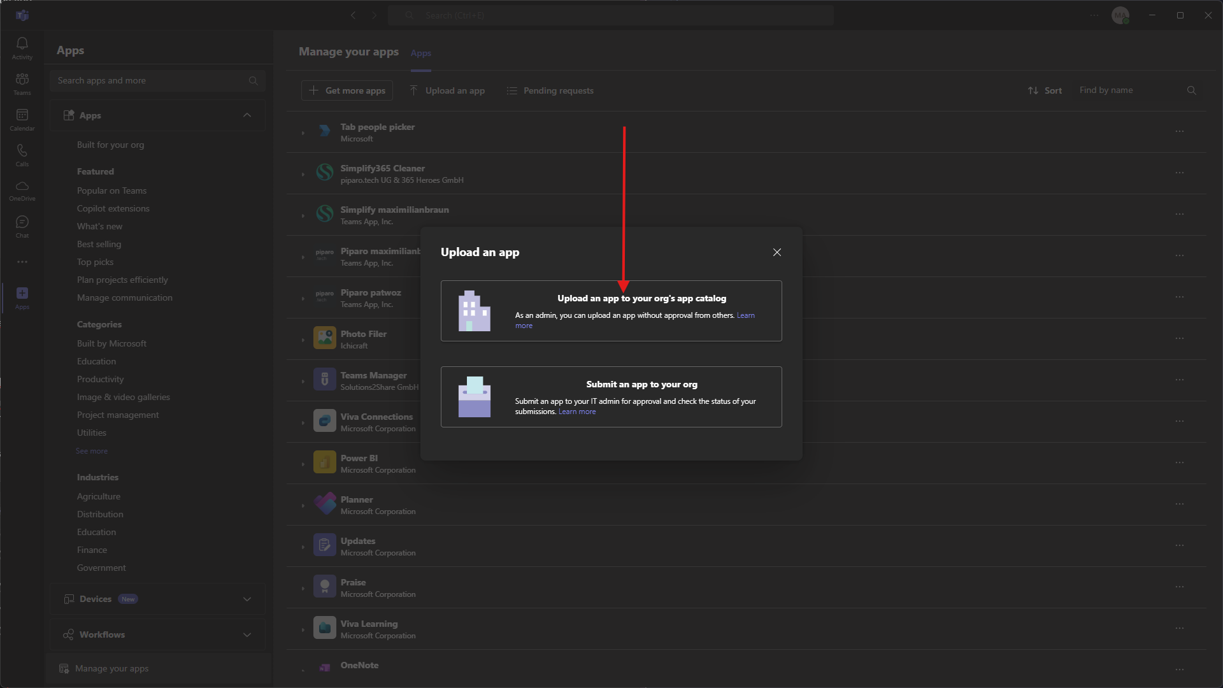This screenshot has width=1223, height=688.
Task: Open Copilot extensions category
Action: tap(113, 209)
